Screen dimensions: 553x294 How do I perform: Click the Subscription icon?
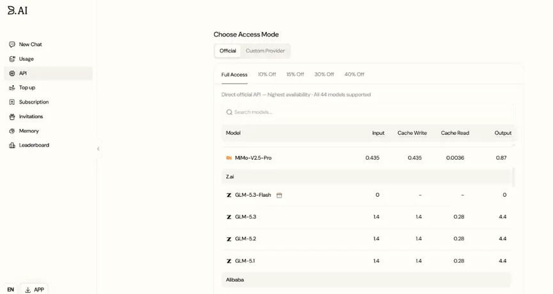coord(12,102)
